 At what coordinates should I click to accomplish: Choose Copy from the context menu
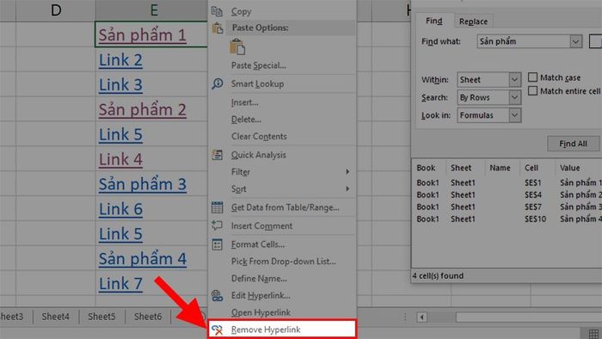click(x=282, y=11)
